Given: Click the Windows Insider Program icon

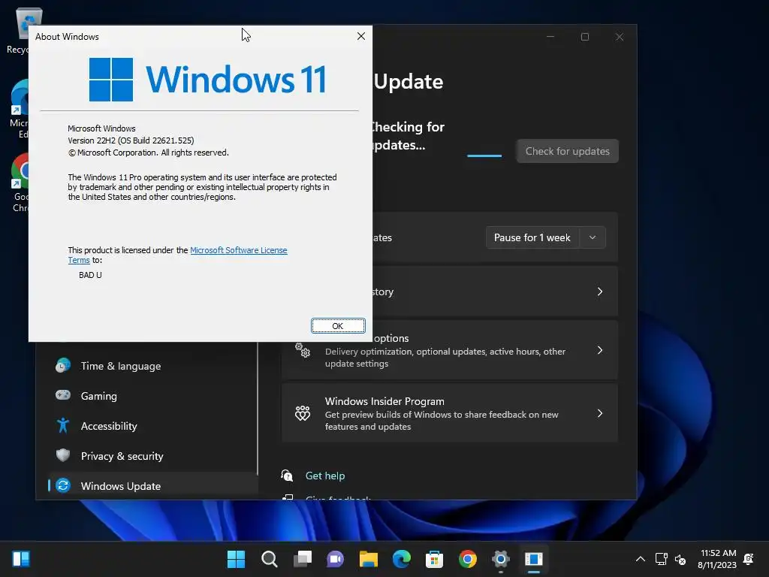Looking at the screenshot, I should pos(303,413).
